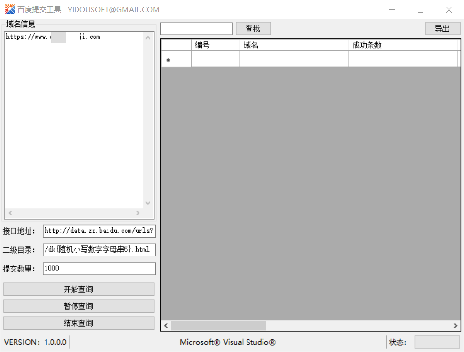This screenshot has width=464, height=352.
Task: Click the VERSION: 1.0.0.0 status text
Action: coord(35,342)
